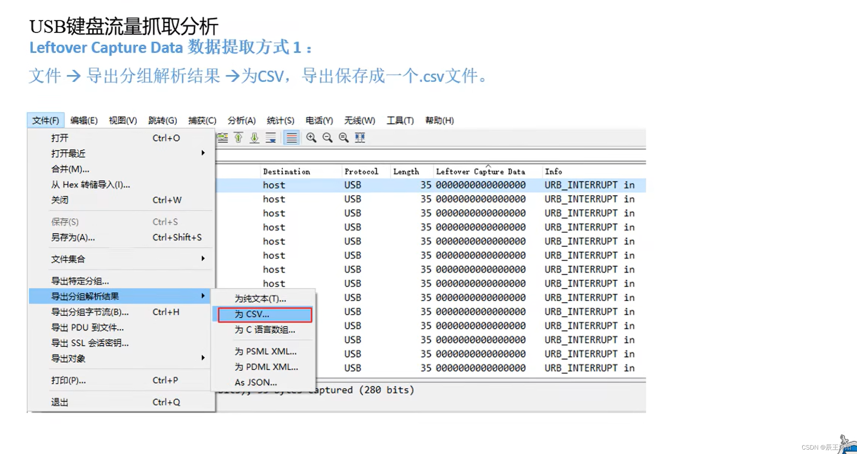Open the 统计(S) menu
Image resolution: width=857 pixels, height=454 pixels.
pyautogui.click(x=280, y=120)
